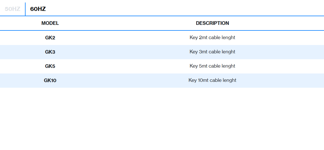Switch to the 50HZ tab
The width and height of the screenshot is (324, 150).
(x=12, y=9)
